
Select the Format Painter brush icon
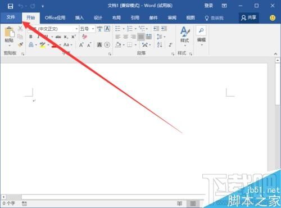20,44
